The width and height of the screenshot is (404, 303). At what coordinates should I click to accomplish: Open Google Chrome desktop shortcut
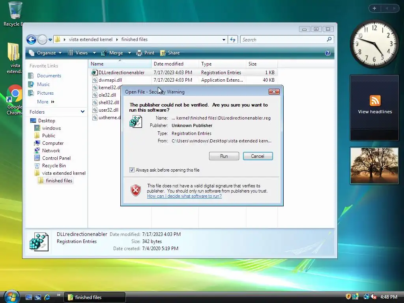coord(14,100)
